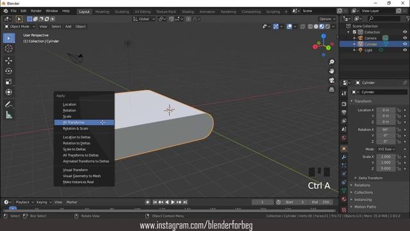Expand the Collections panel

pos(363,193)
